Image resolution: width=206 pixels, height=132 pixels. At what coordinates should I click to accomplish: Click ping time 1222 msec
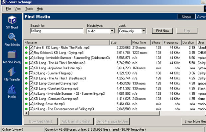coord(140,53)
